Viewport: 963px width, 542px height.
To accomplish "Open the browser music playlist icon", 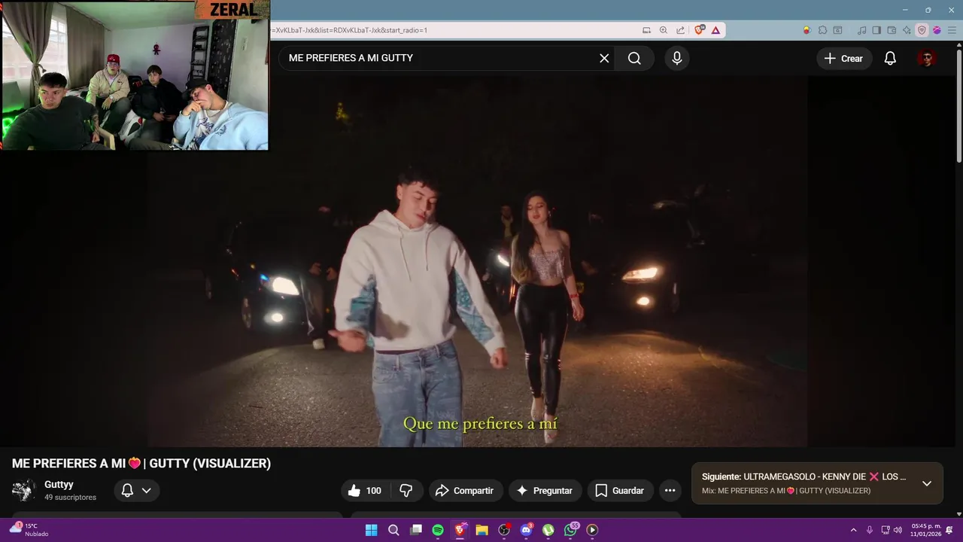I will (862, 30).
